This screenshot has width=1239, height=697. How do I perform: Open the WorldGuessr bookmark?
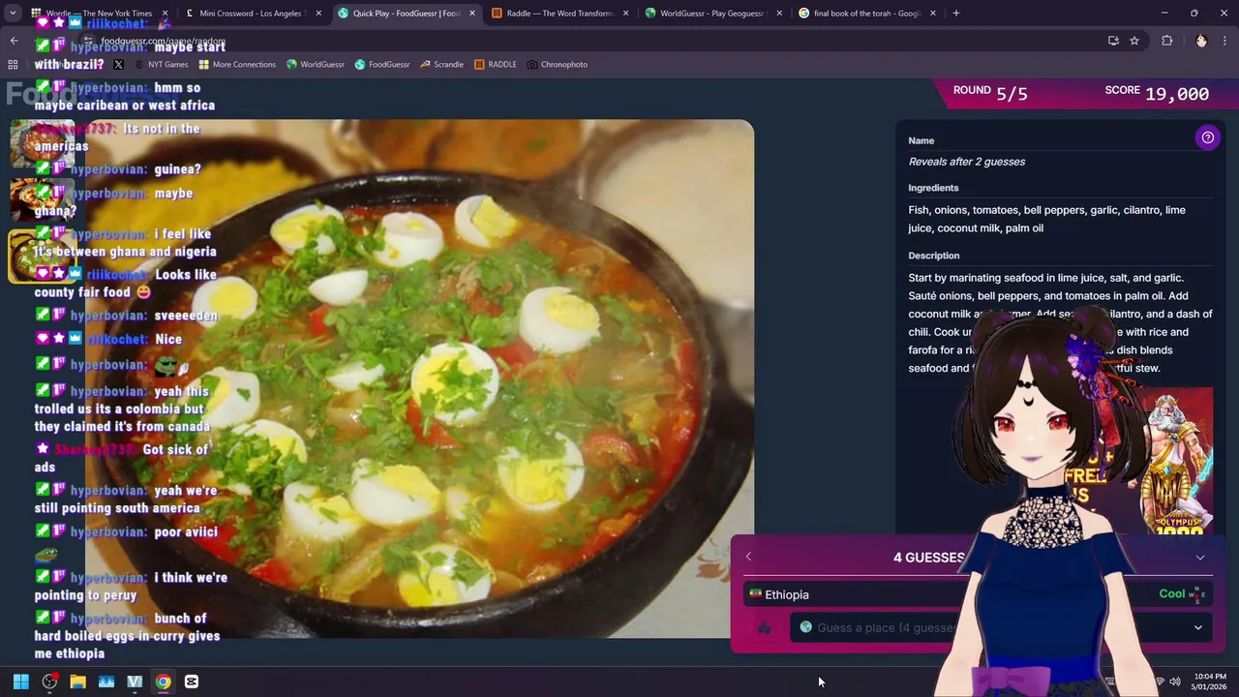click(x=316, y=64)
